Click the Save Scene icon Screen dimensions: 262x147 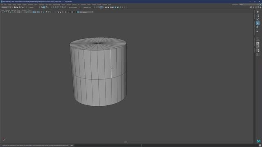tap(20, 7)
